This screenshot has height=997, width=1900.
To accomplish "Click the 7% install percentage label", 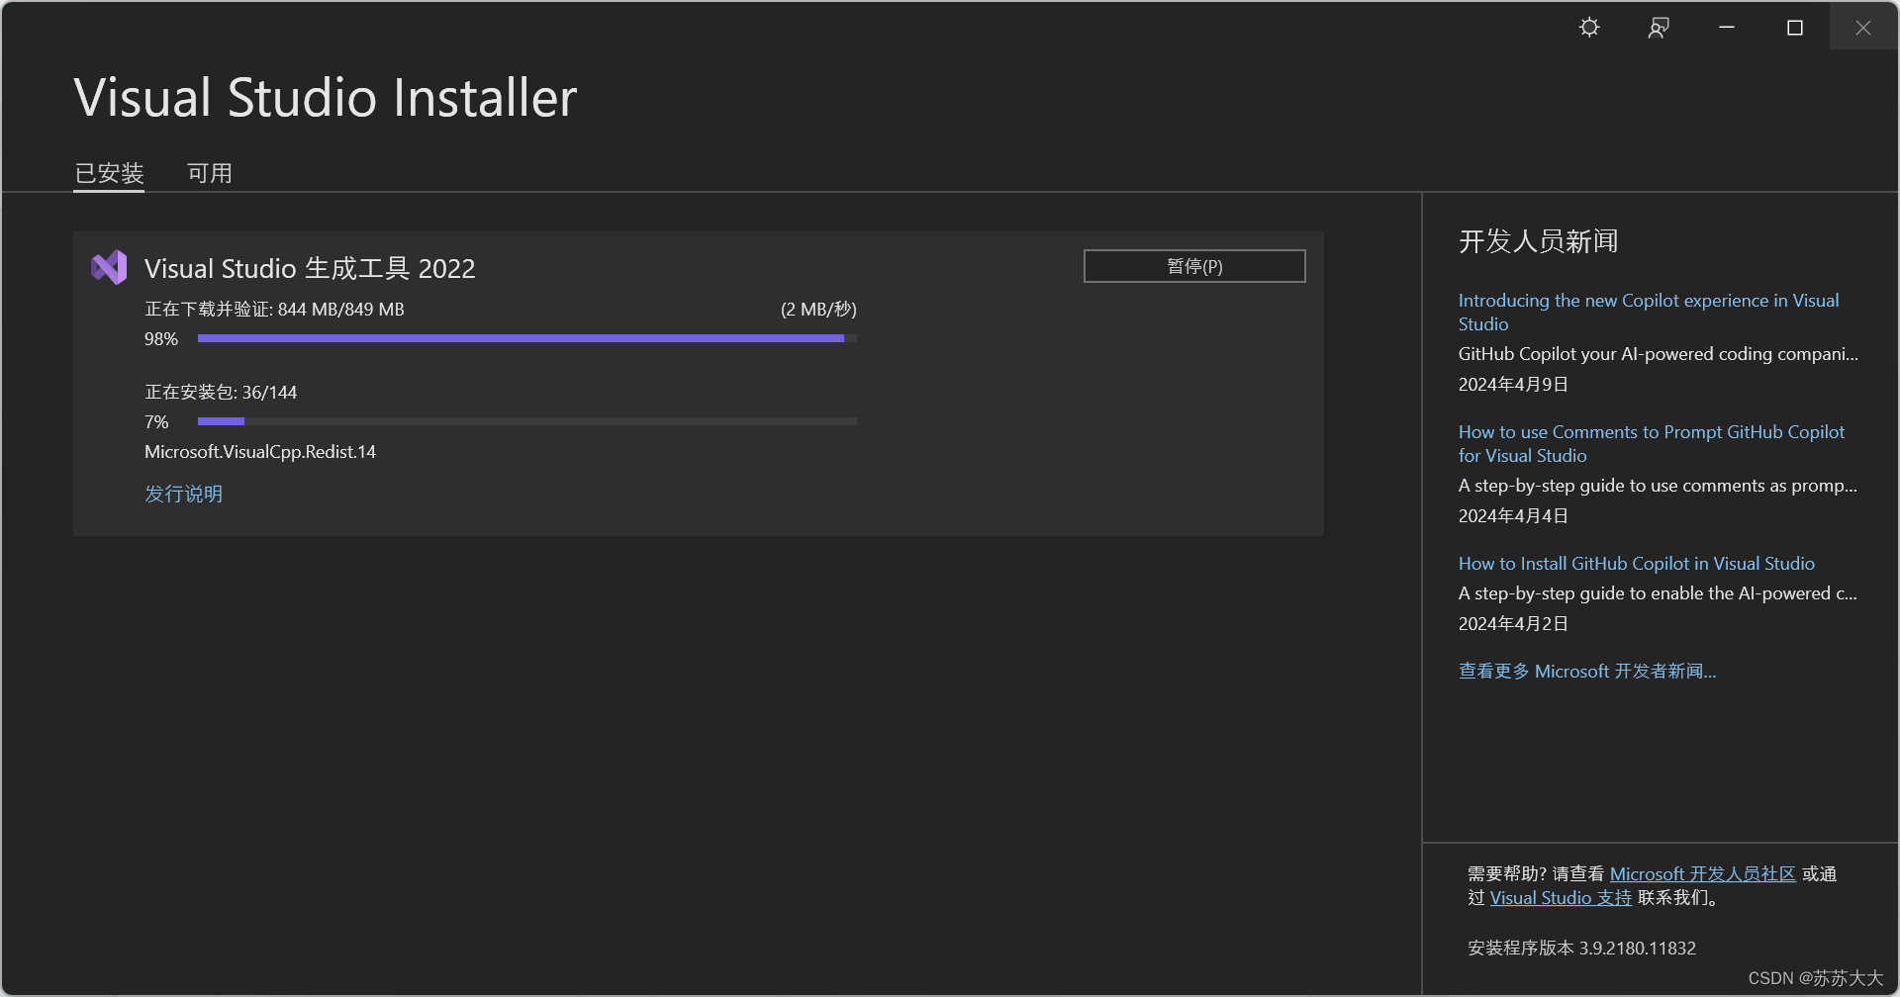I will 156,421.
